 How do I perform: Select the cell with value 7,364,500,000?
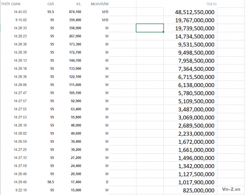pos(191,69)
